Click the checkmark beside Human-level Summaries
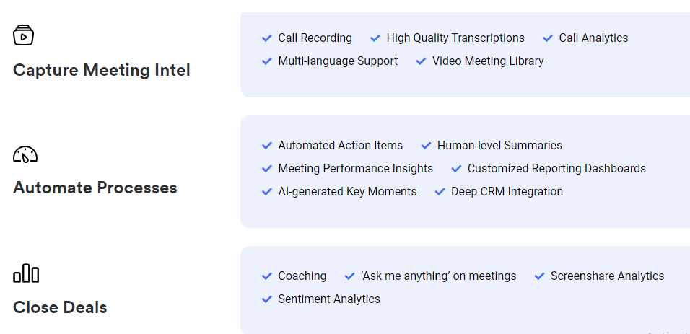This screenshot has width=690, height=334. pos(426,146)
